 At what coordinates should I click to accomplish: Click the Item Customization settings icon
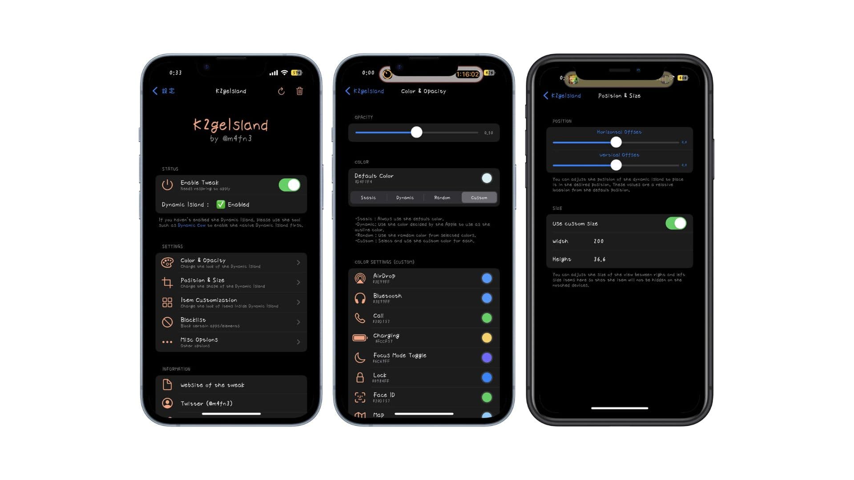coord(167,302)
